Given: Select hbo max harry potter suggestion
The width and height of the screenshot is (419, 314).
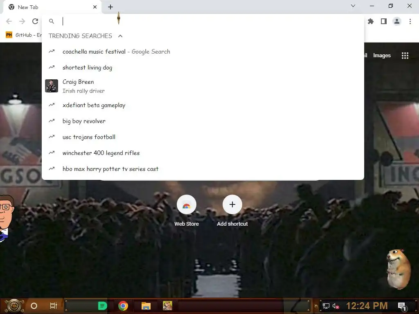Looking at the screenshot, I should click(x=203, y=169).
